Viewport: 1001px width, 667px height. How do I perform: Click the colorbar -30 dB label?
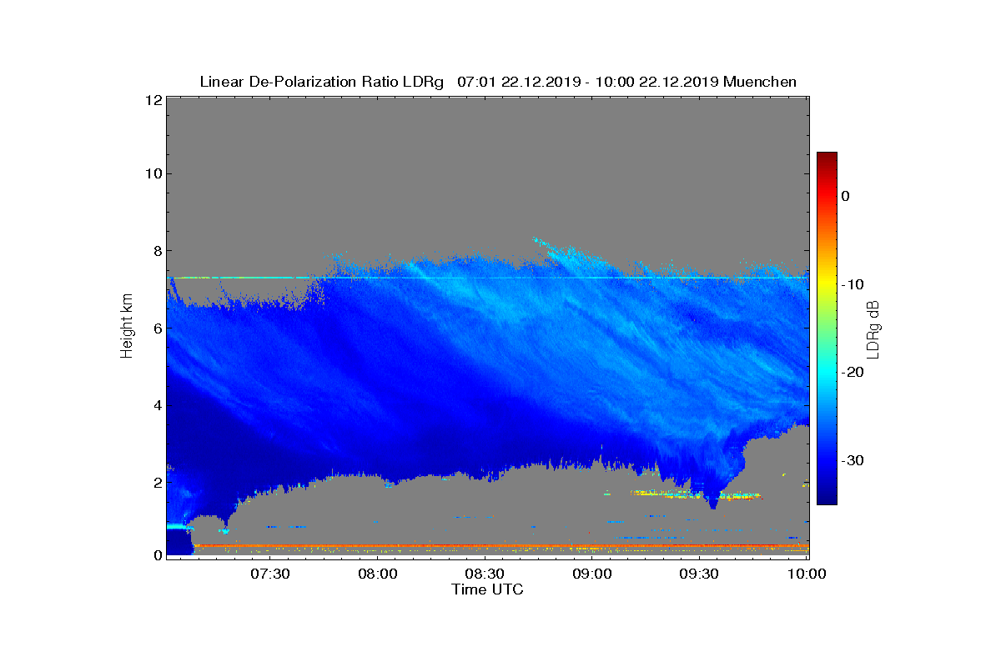coord(852,461)
